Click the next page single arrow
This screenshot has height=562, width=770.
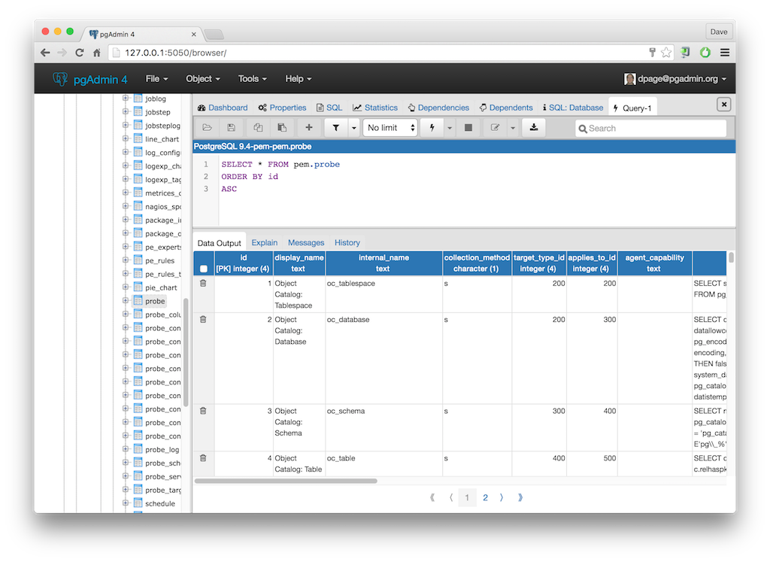(x=502, y=497)
